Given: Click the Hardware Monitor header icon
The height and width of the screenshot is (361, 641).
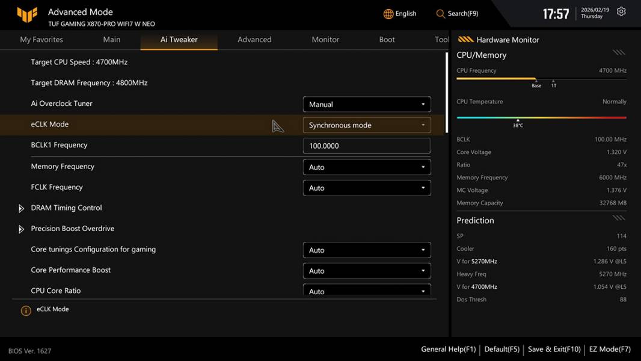Looking at the screenshot, I should point(465,40).
